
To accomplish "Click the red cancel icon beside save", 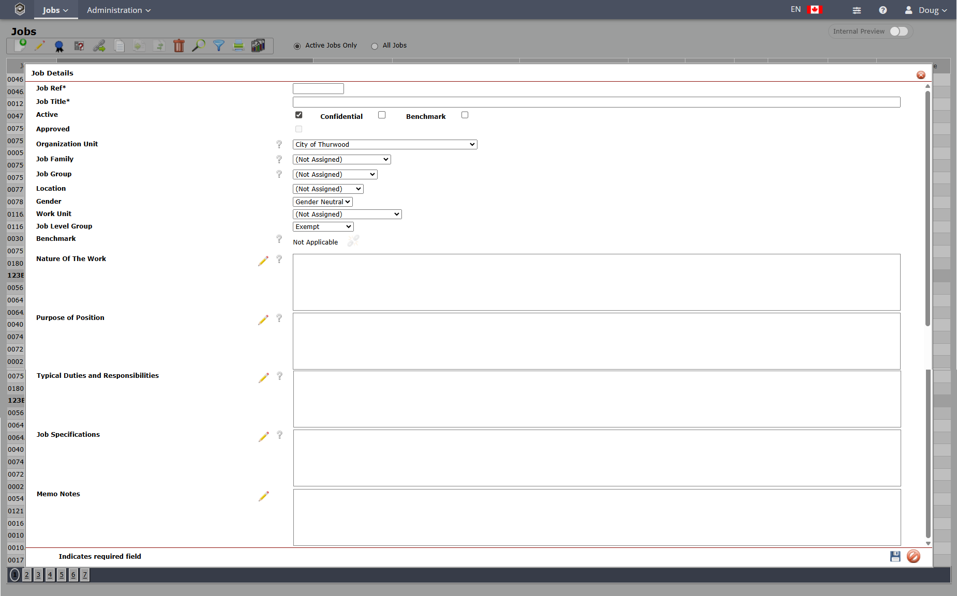I will [913, 556].
